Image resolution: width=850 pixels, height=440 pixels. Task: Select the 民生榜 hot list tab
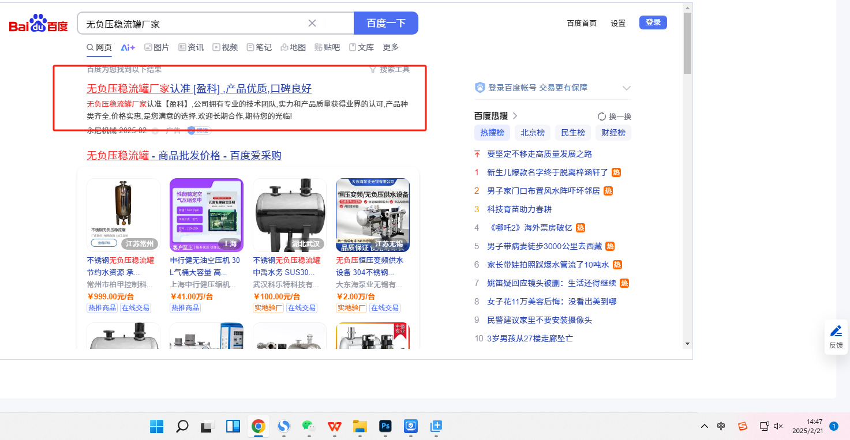pos(573,133)
